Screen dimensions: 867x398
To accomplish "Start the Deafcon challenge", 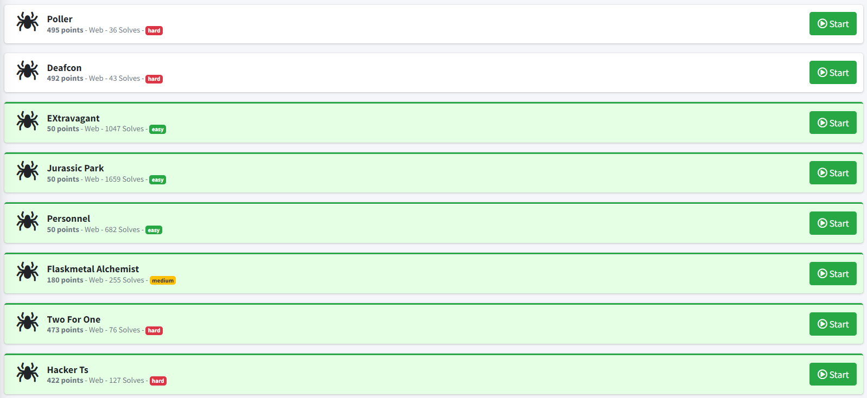I will 832,73.
